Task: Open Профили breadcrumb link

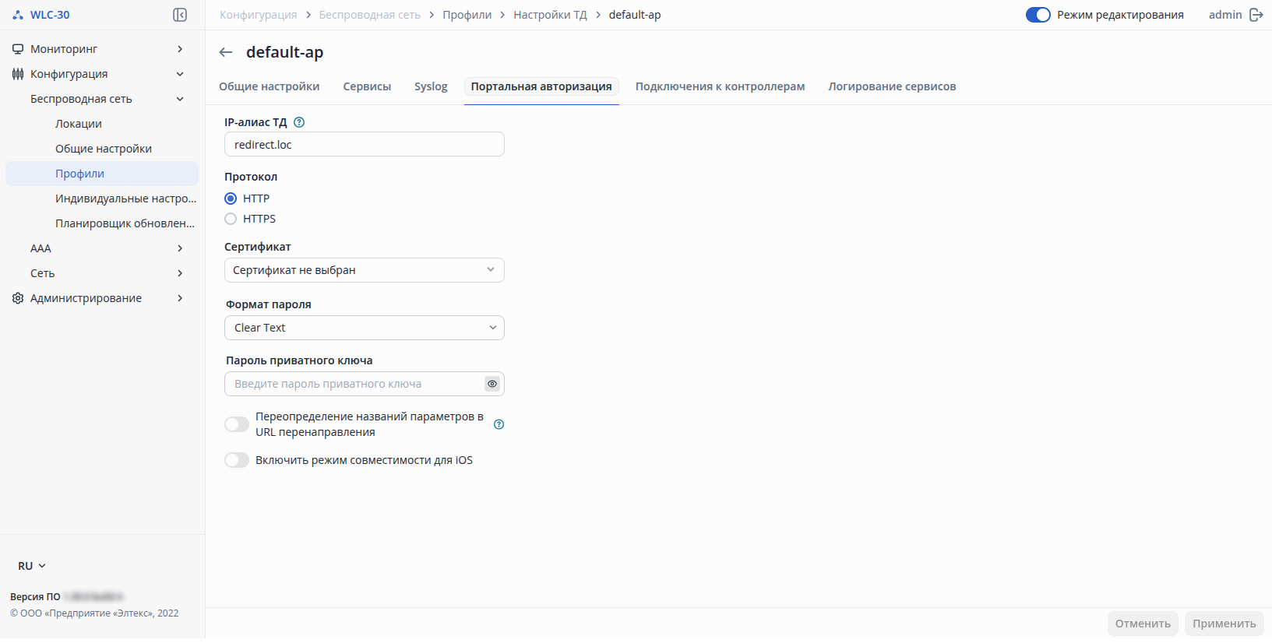Action: pyautogui.click(x=467, y=15)
